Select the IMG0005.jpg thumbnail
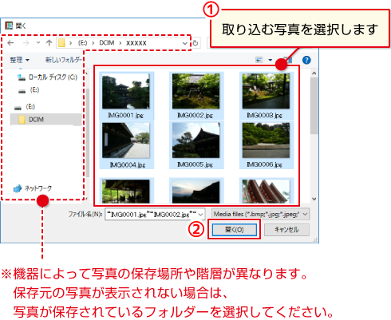The height and width of the screenshot is (320, 391). click(x=196, y=145)
